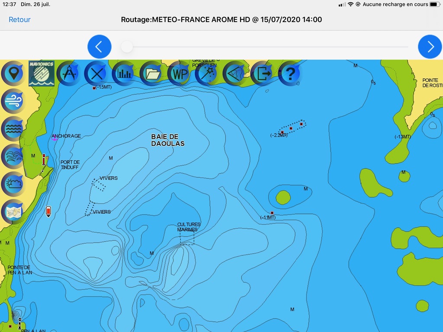The width and height of the screenshot is (443, 332).
Task: Tap the (-2.2MT) depth label
Action: pyautogui.click(x=279, y=135)
